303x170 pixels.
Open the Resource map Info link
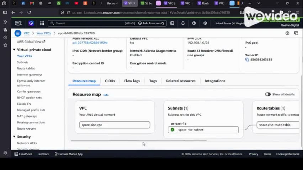106,95
